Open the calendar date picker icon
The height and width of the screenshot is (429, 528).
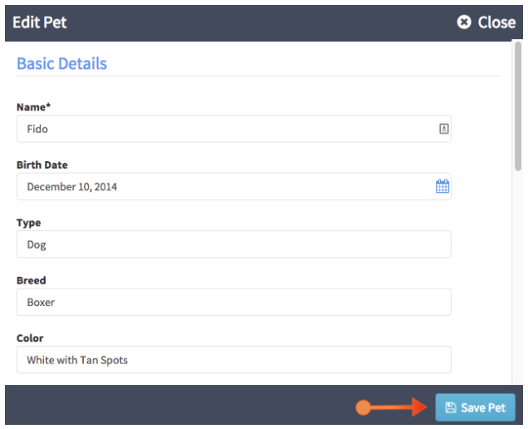click(x=442, y=186)
